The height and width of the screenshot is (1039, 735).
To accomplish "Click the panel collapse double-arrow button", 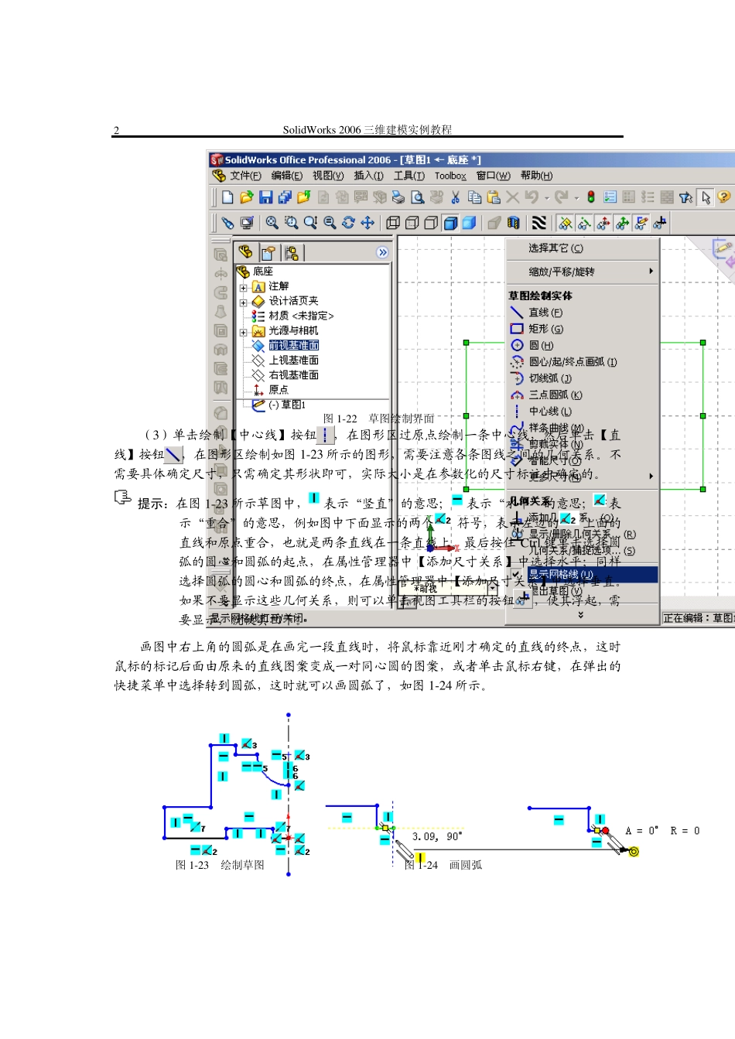I will tap(382, 252).
